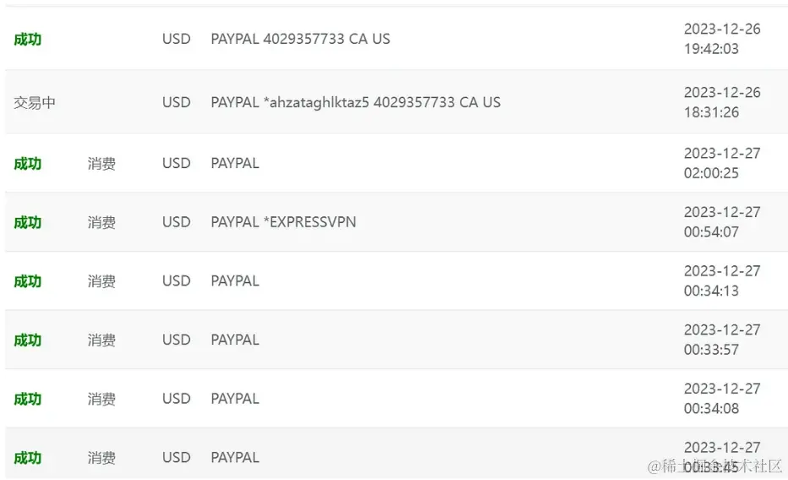
Task: Click USD in the EXPRESSVPN row
Action: tap(176, 222)
